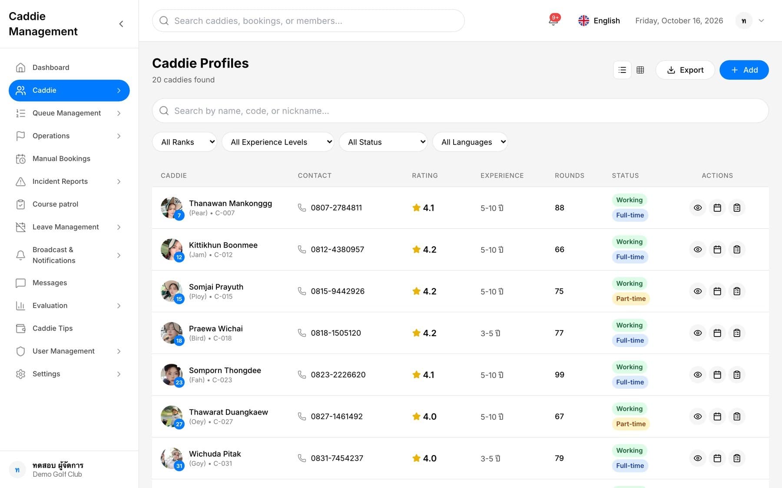Open the All Status filter dropdown

(383, 142)
